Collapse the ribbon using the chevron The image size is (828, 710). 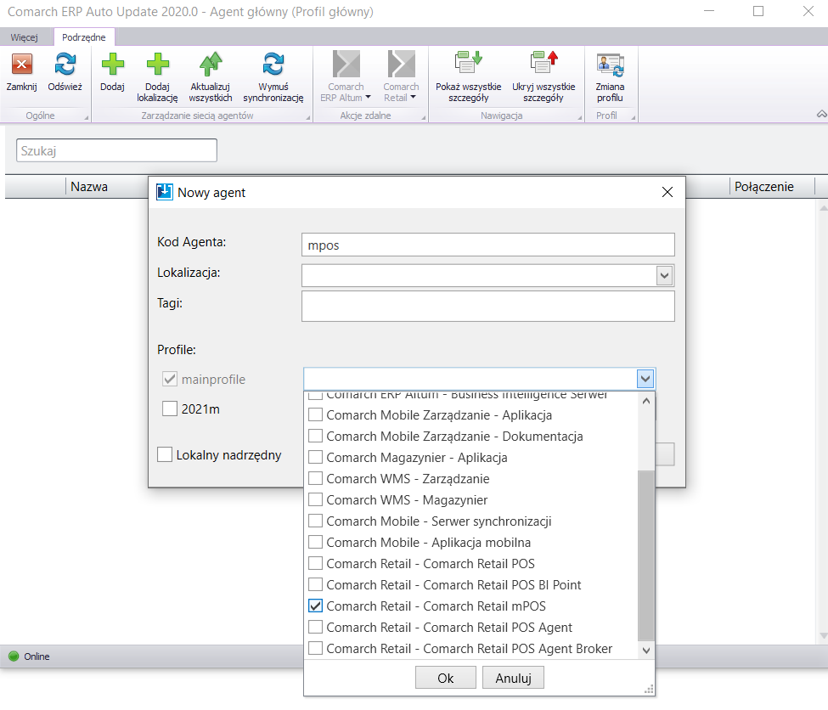pos(822,114)
